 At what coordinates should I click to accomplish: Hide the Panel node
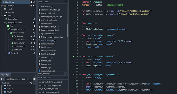(34, 26)
